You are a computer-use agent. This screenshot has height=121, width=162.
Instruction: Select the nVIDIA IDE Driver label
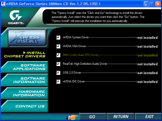[x=74, y=82]
